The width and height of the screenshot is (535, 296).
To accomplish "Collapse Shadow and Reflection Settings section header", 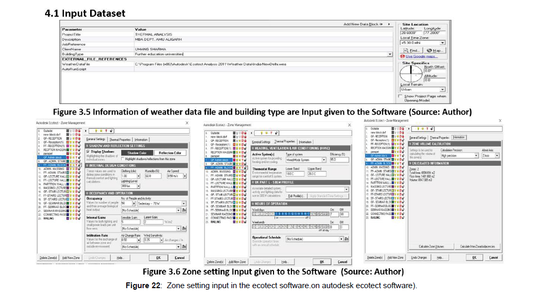I will (x=136, y=146).
